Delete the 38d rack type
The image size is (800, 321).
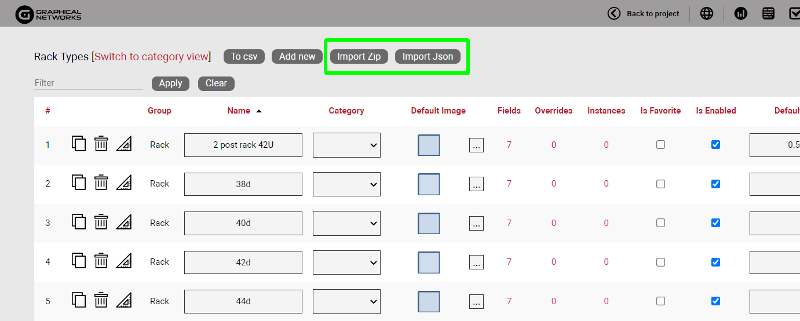pyautogui.click(x=101, y=183)
